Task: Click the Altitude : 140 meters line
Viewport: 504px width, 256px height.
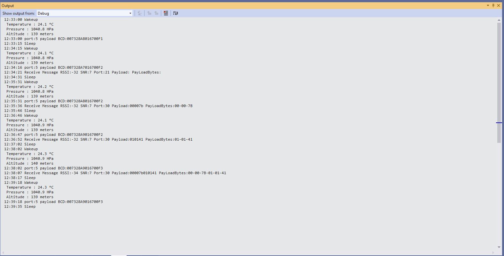Action: point(30,163)
